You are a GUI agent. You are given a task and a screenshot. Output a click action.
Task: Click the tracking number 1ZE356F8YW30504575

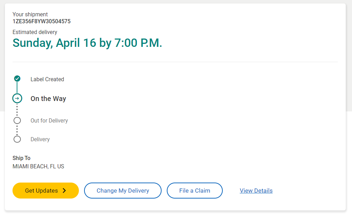point(41,21)
